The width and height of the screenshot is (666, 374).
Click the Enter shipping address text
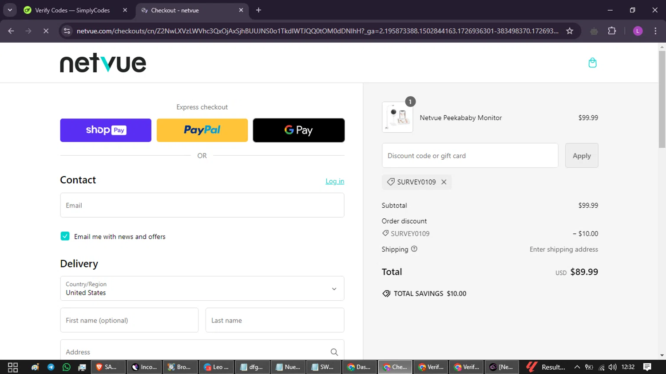563,249
